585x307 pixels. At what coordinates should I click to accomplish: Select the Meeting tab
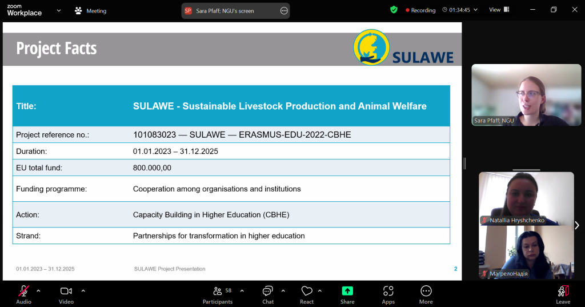pos(90,11)
